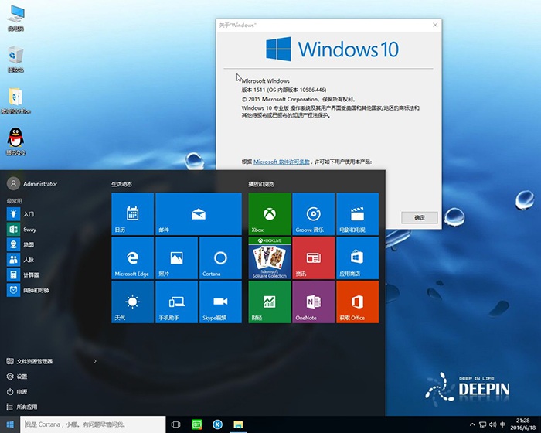Image resolution: width=541 pixels, height=433 pixels.
Task: Open the Store (应用商店) tile
Action: pos(357,258)
